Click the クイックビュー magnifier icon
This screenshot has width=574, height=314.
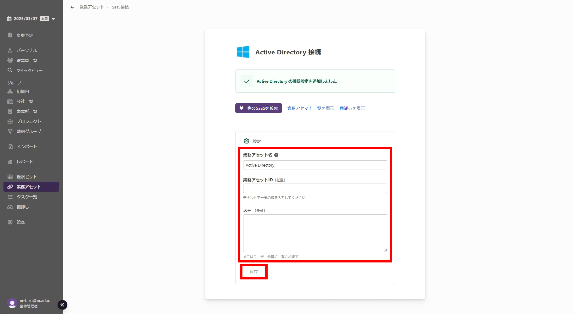(10, 70)
